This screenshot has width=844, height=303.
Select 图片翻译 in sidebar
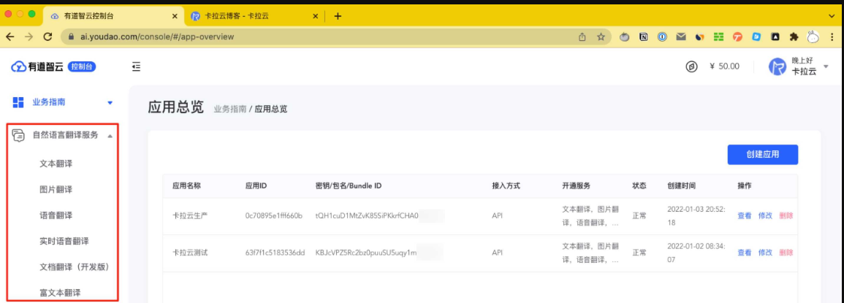(56, 189)
